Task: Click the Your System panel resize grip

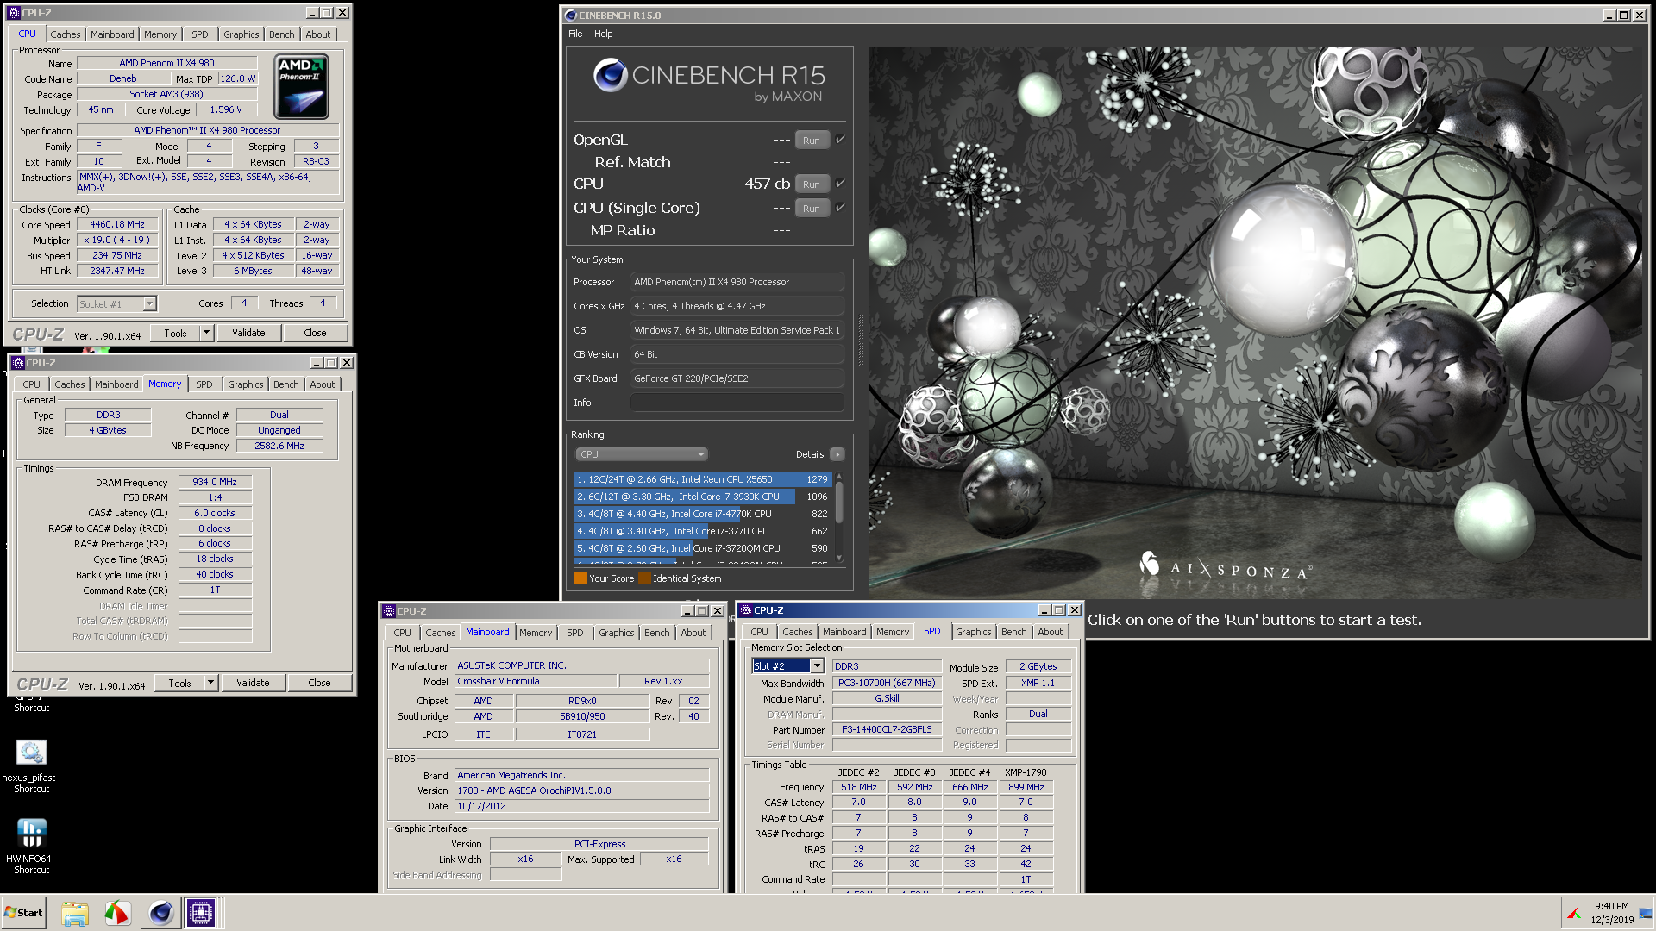Action: 861,341
